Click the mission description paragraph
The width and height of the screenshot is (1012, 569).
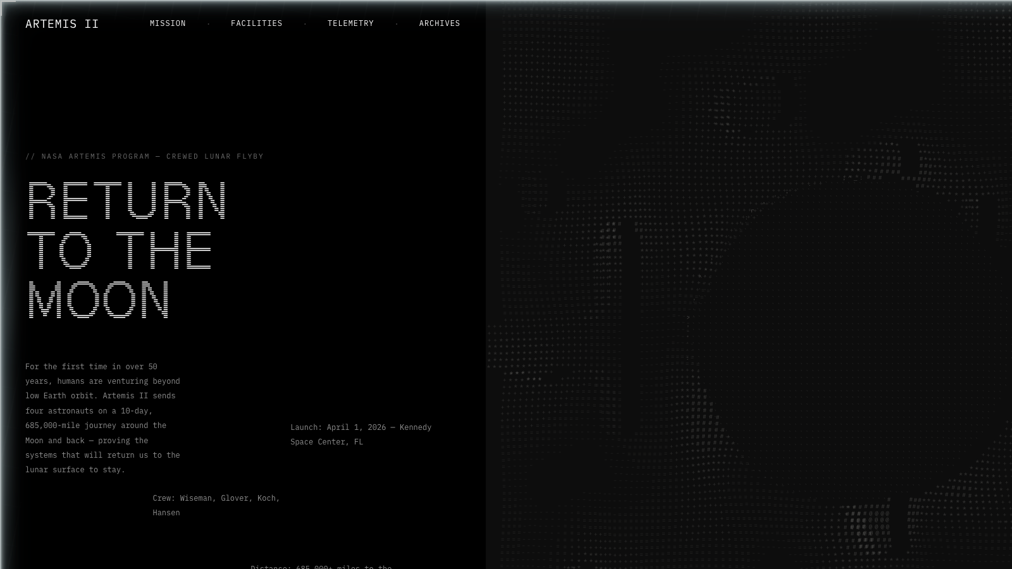(103, 418)
